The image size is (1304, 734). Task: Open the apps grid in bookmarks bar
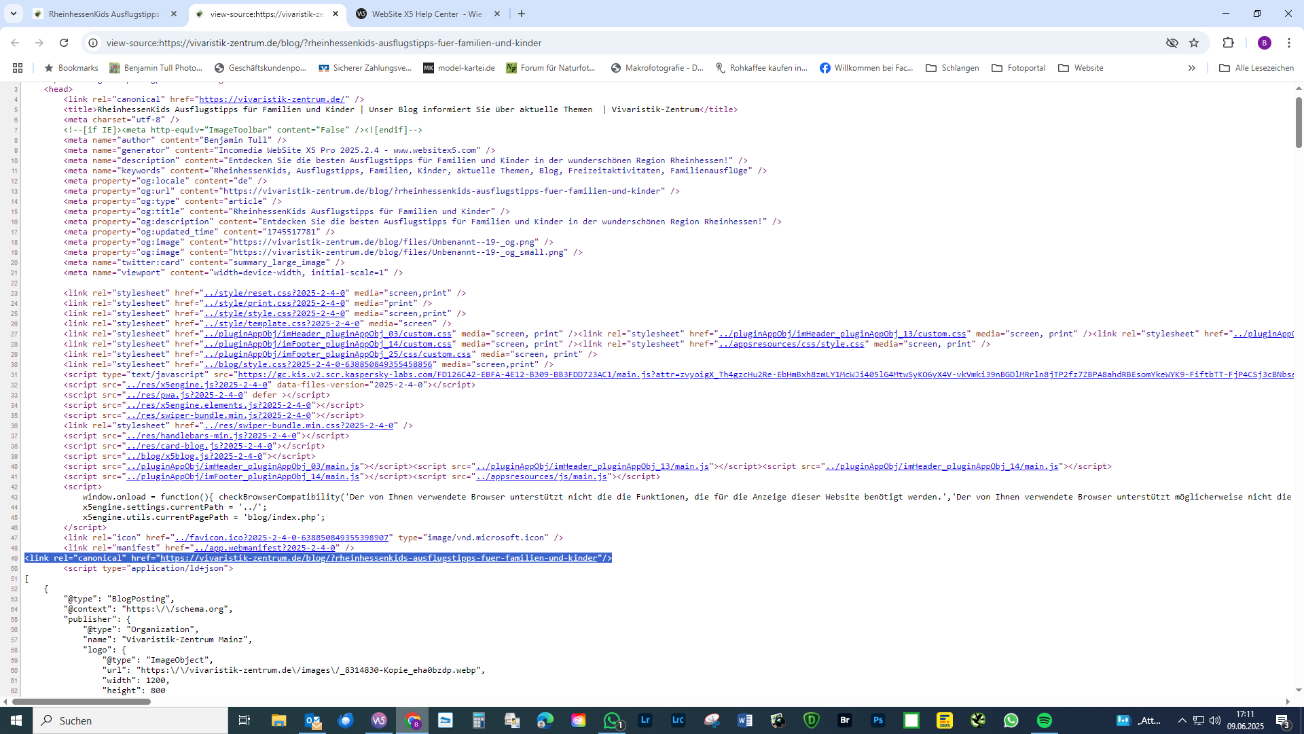pos(18,68)
